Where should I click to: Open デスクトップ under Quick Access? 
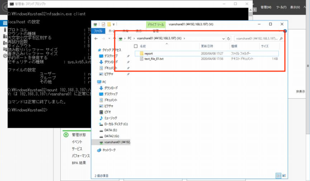(111, 56)
